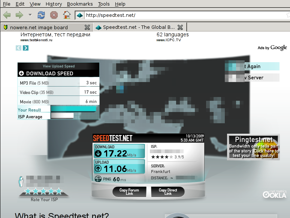Select the Movie (800 MB) row

tap(58, 102)
